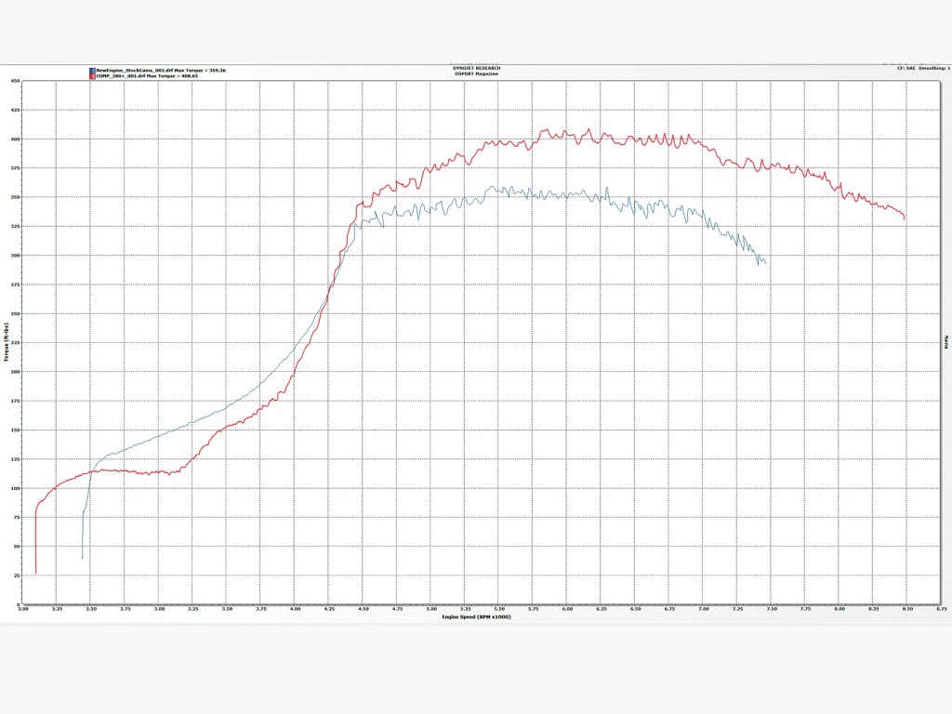Click the 3.00 tick on RPM axis
The image size is (952, 714).
point(23,608)
